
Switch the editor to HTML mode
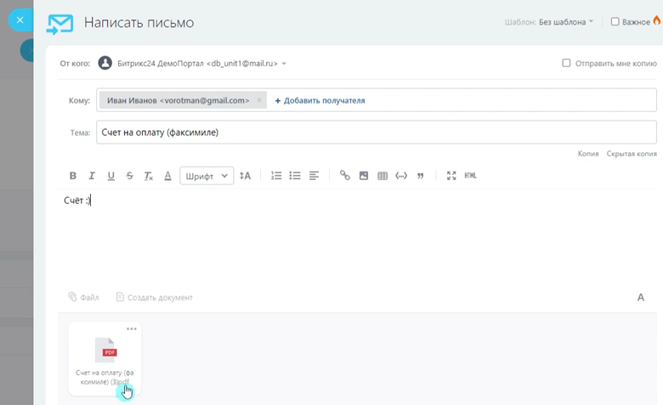point(470,176)
